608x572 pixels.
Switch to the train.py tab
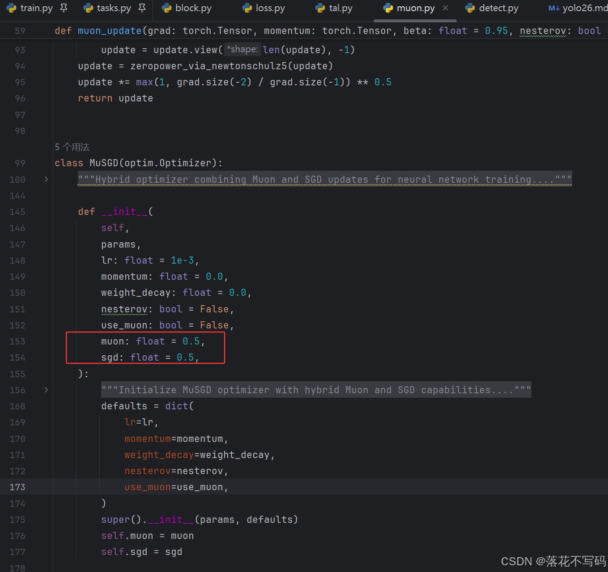[x=36, y=8]
